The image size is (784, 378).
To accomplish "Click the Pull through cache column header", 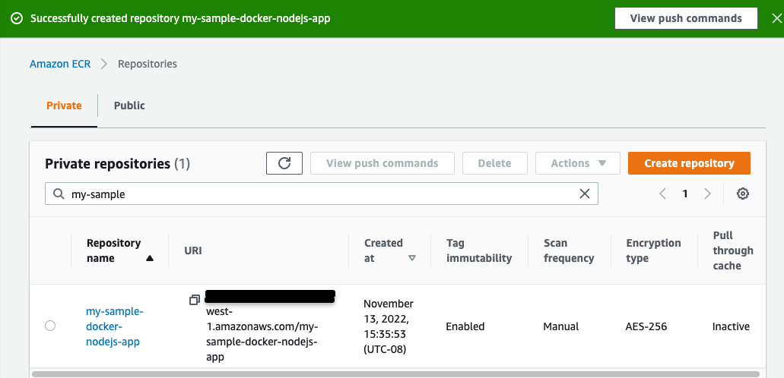I will pos(733,250).
